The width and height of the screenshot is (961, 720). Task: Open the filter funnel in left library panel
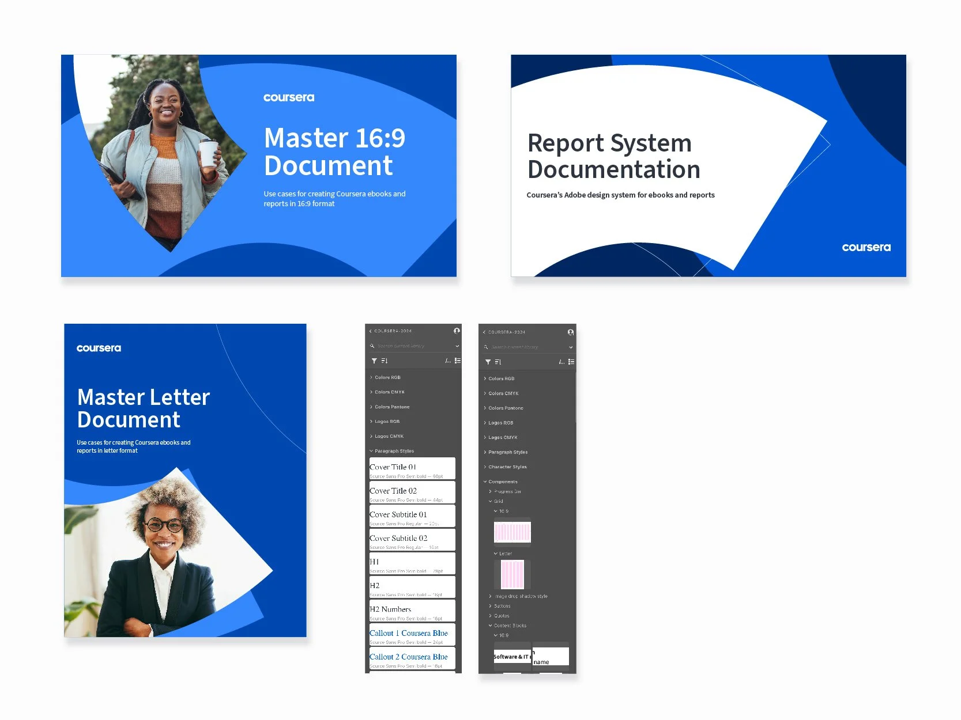point(374,361)
